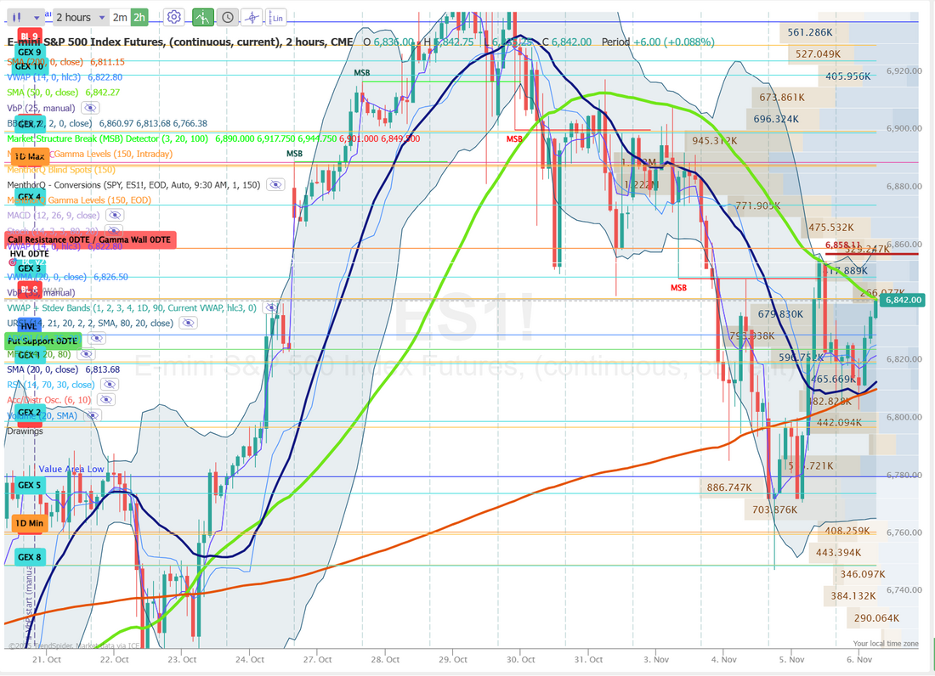Image resolution: width=935 pixels, height=676 pixels.
Task: Open the chart type candlestick dropdown
Action: tap(25, 17)
